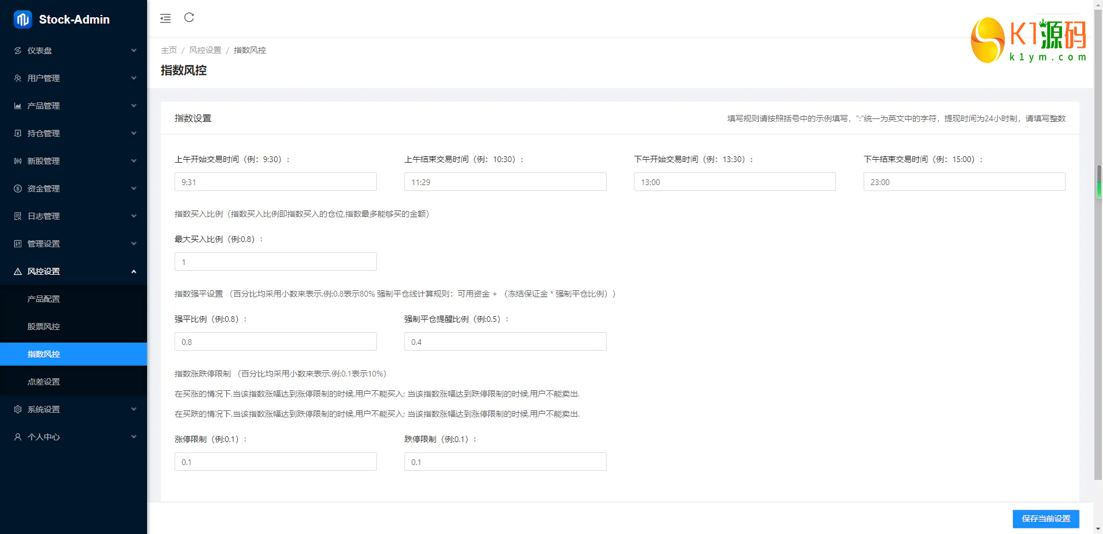Click the 上午开始交易时间 input field
The height and width of the screenshot is (534, 1103).
(276, 182)
